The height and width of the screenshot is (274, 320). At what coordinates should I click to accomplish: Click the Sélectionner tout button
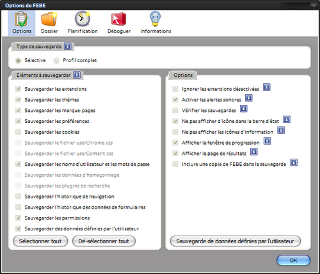pyautogui.click(x=40, y=241)
